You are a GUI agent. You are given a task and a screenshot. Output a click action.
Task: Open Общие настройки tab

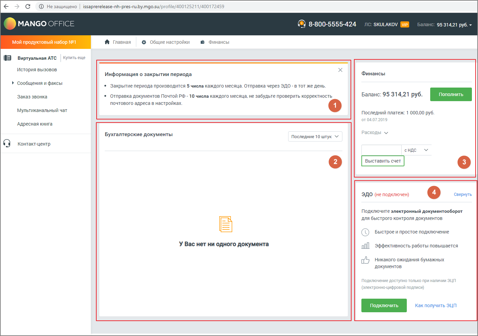click(165, 42)
